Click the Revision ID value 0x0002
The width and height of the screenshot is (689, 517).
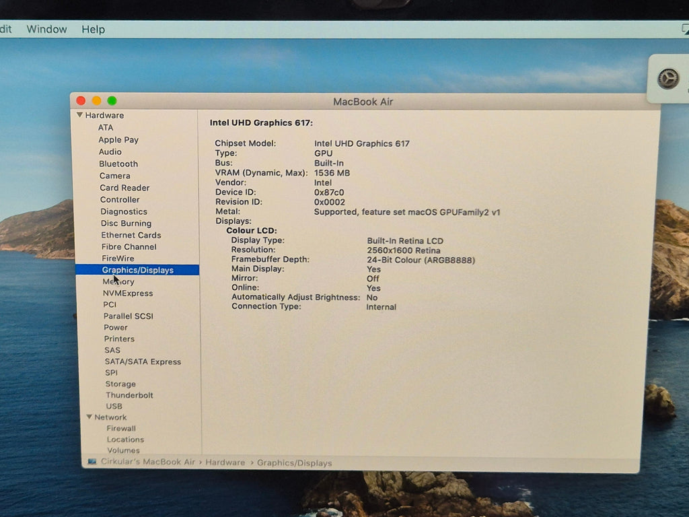tap(329, 202)
